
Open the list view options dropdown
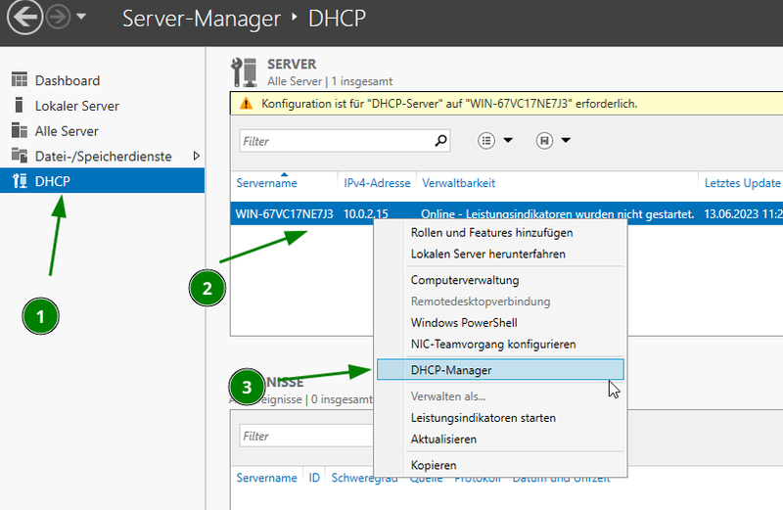pos(496,141)
